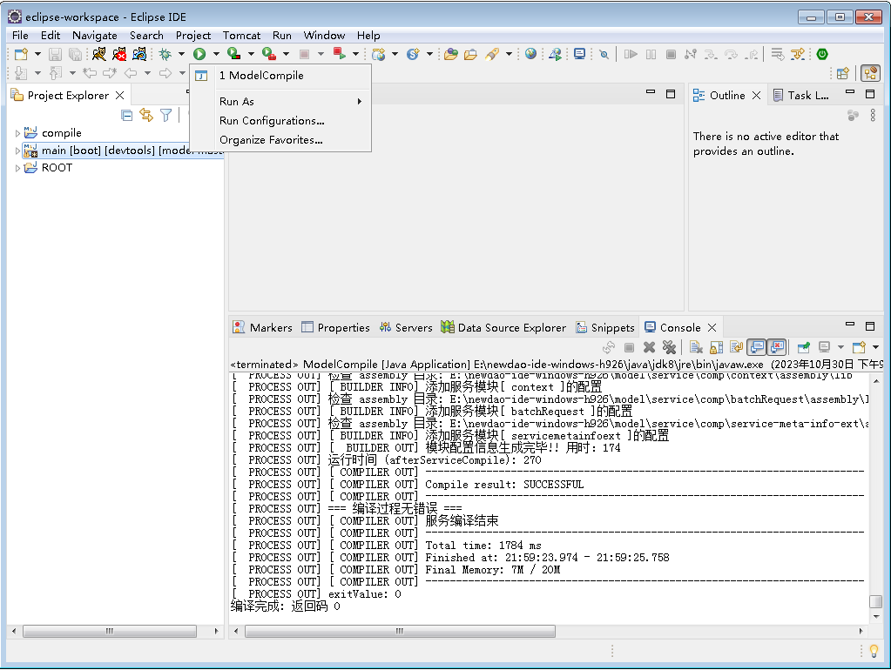Click the Open Perspective icon
This screenshot has height=670, width=891.
tap(843, 73)
